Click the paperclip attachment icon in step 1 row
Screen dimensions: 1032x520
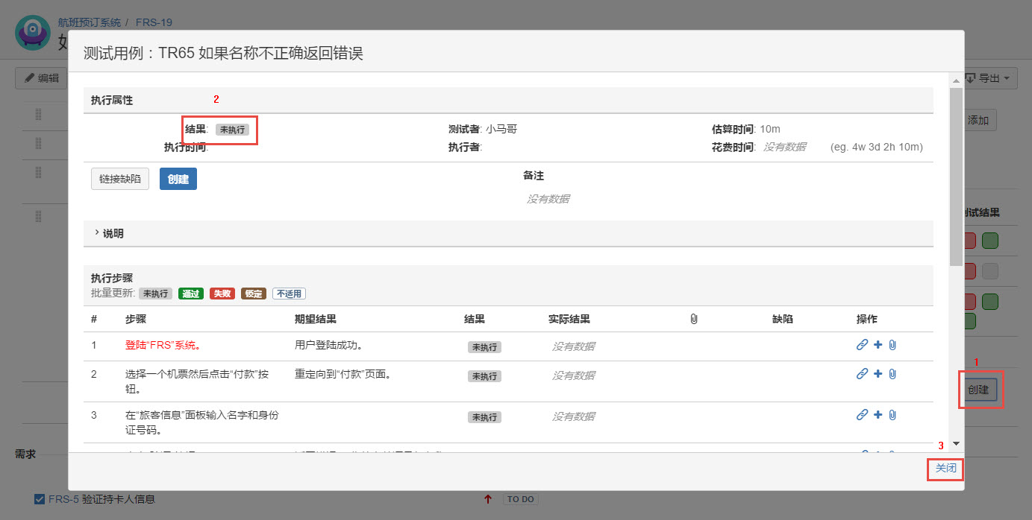892,344
